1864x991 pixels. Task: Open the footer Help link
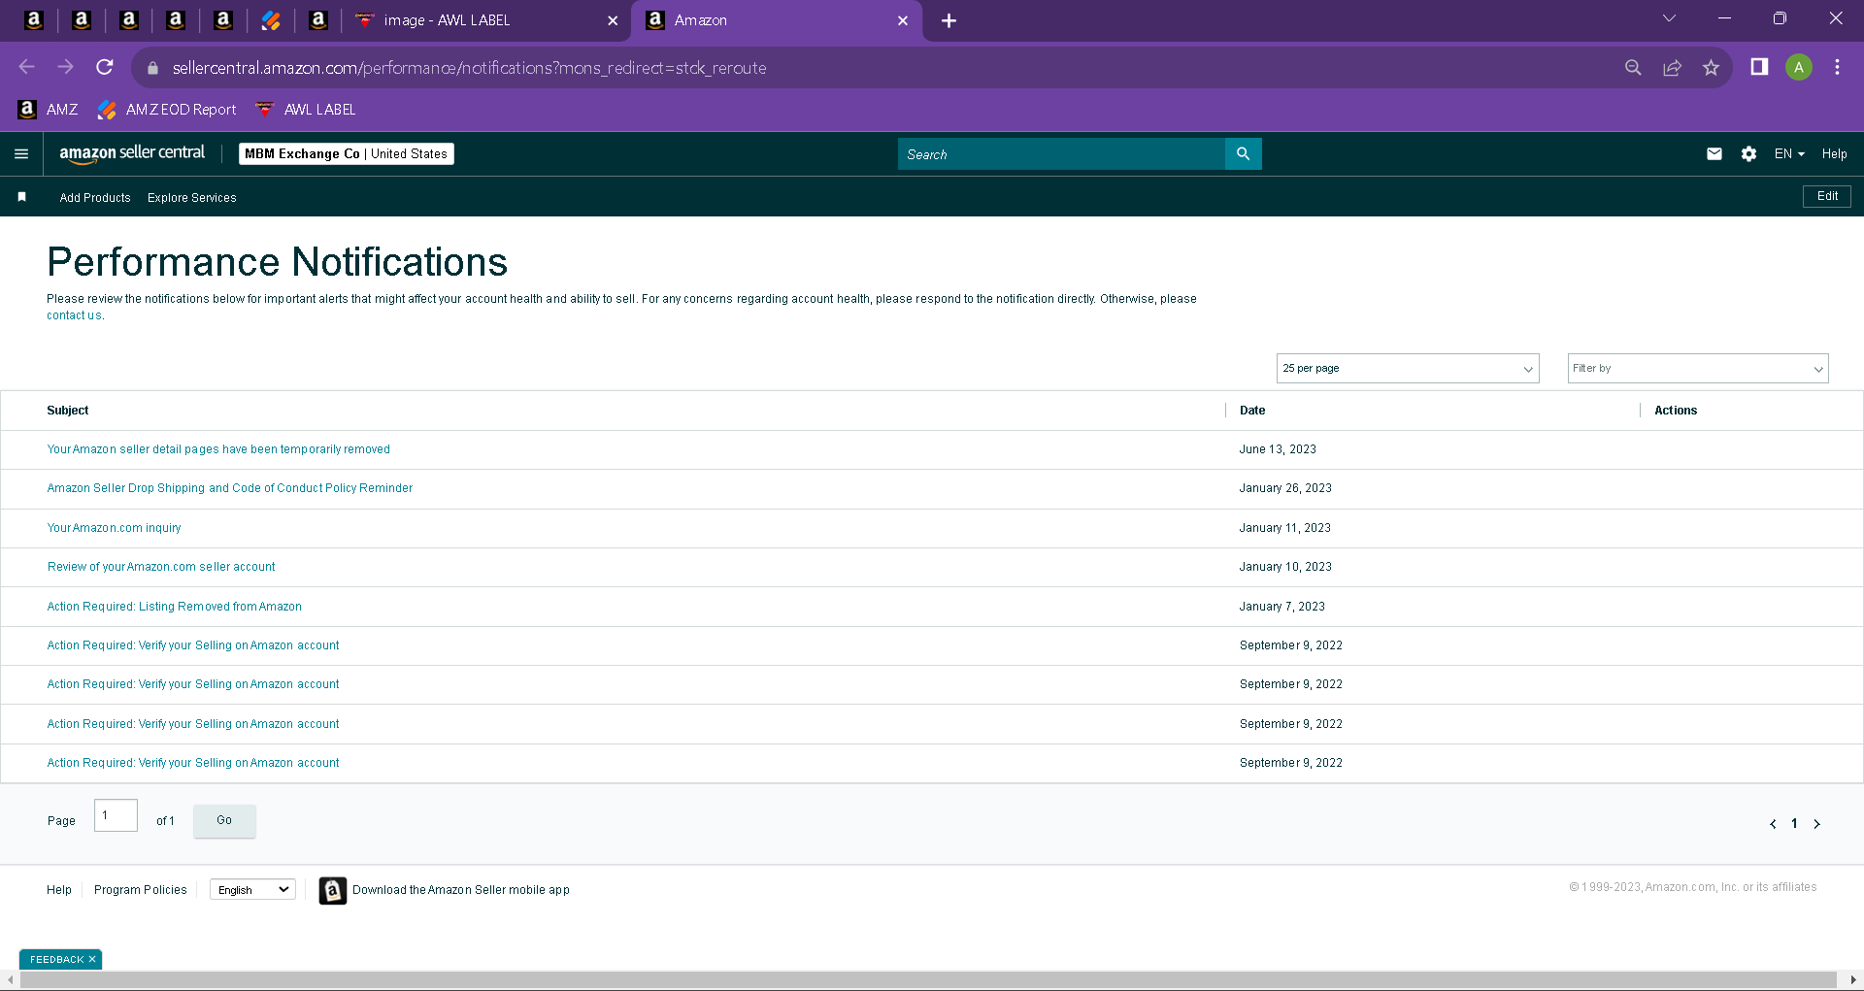tap(59, 890)
